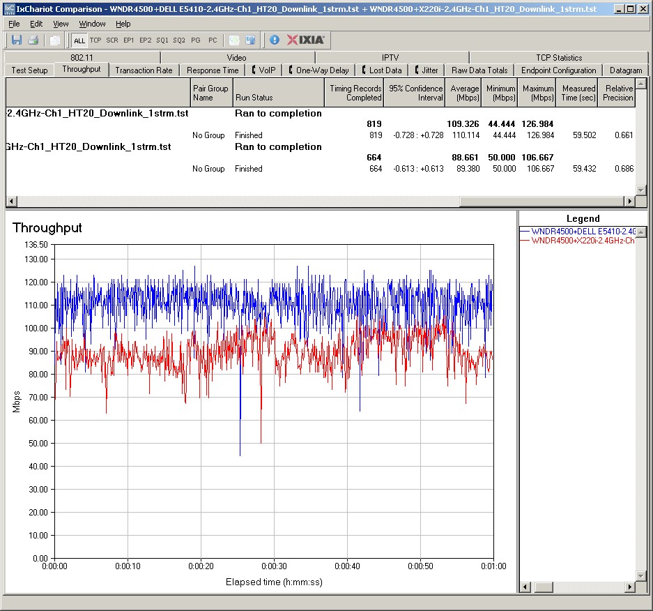This screenshot has height=611, width=653.
Task: Select the ALL filter toolbar button
Action: click(79, 40)
